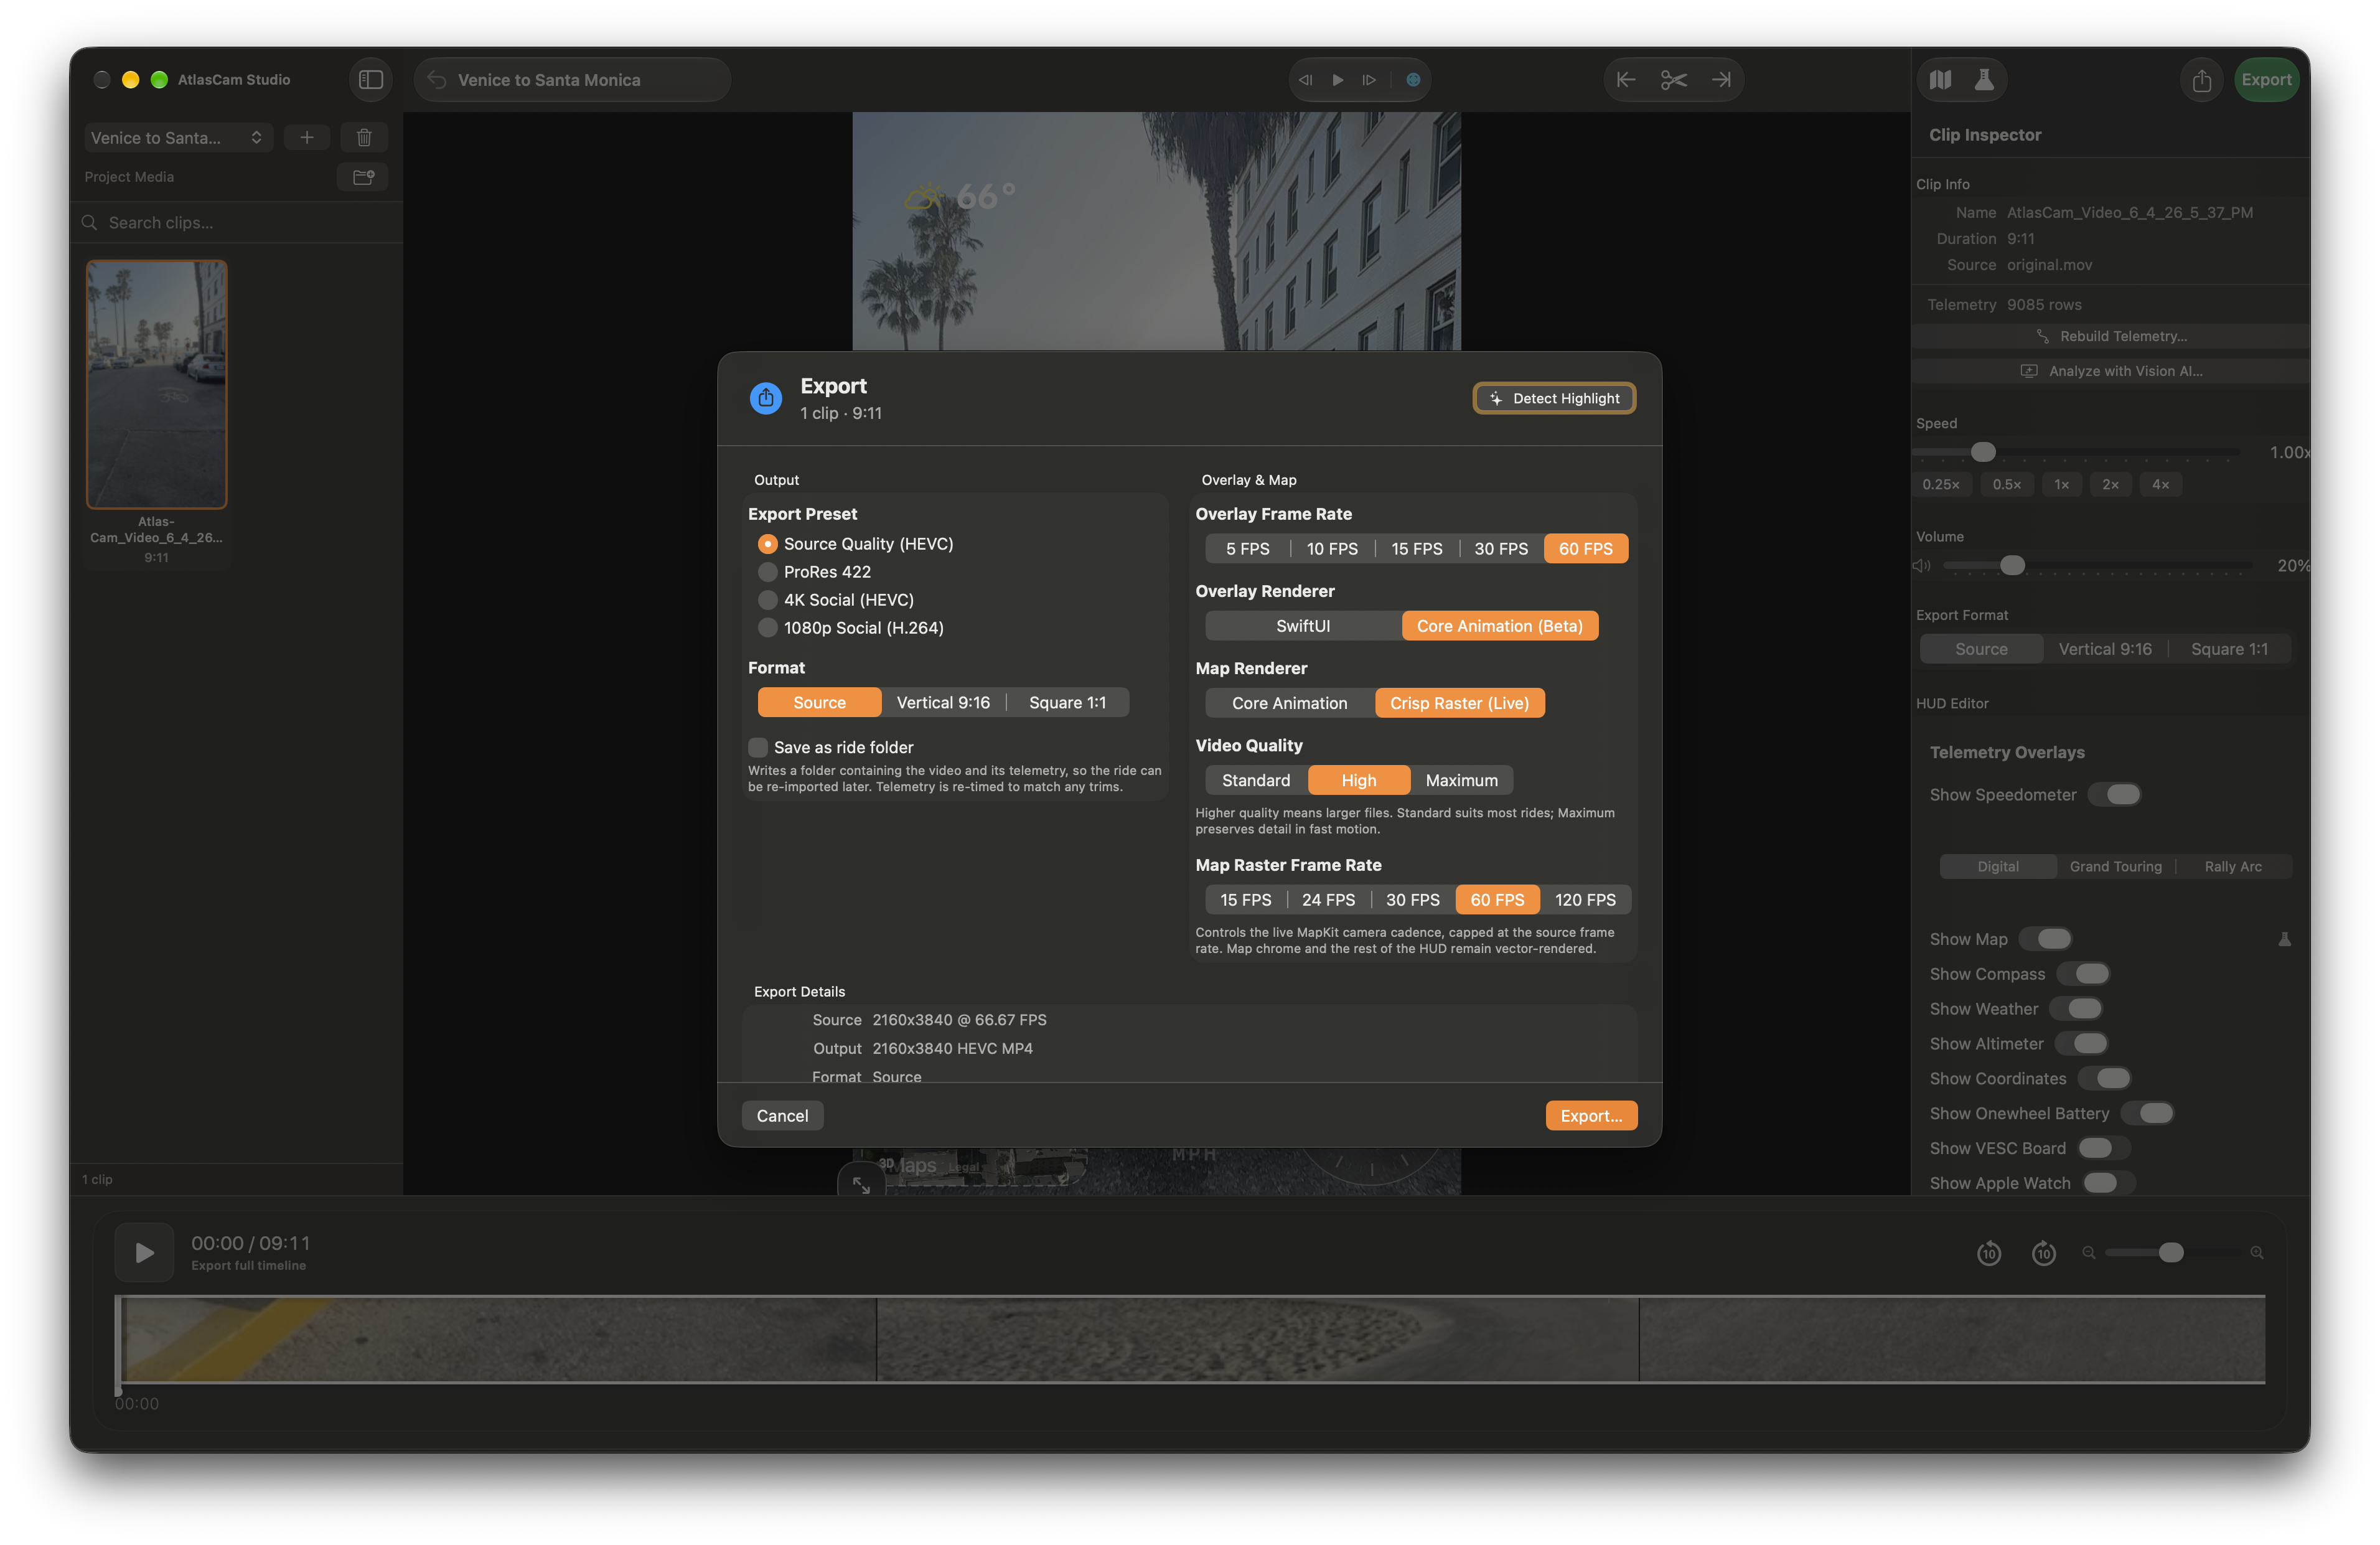
Task: Click the Search clips field
Action: [236, 223]
